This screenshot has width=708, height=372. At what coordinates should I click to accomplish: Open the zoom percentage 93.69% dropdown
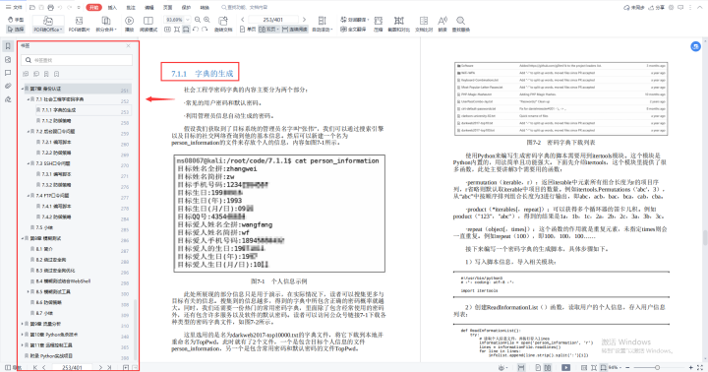click(x=177, y=20)
